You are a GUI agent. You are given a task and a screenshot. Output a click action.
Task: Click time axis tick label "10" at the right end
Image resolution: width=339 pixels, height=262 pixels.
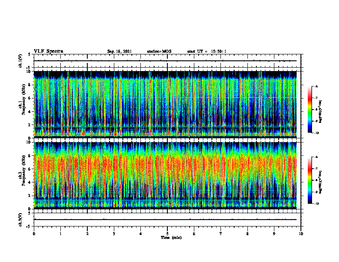coord(301,234)
